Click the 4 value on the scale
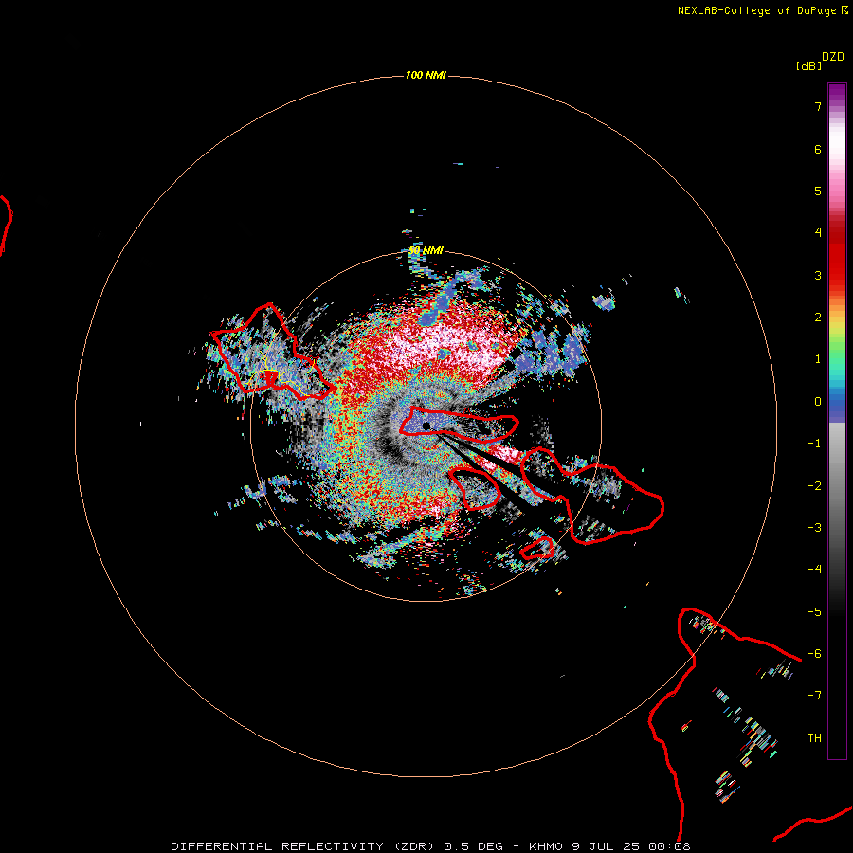The height and width of the screenshot is (853, 853). click(818, 233)
